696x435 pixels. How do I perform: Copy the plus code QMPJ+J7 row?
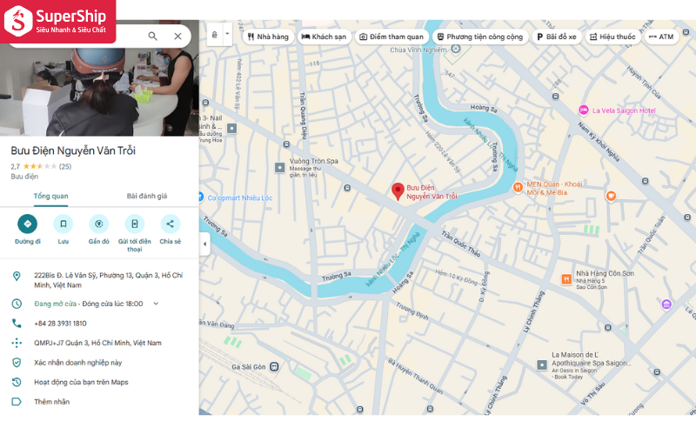(x=97, y=343)
